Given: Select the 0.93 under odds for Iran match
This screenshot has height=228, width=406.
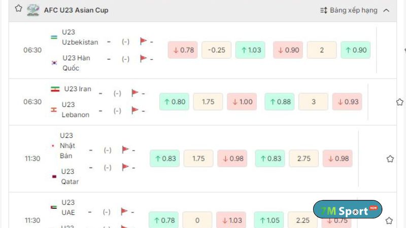Looking at the screenshot, I should [x=347, y=102].
